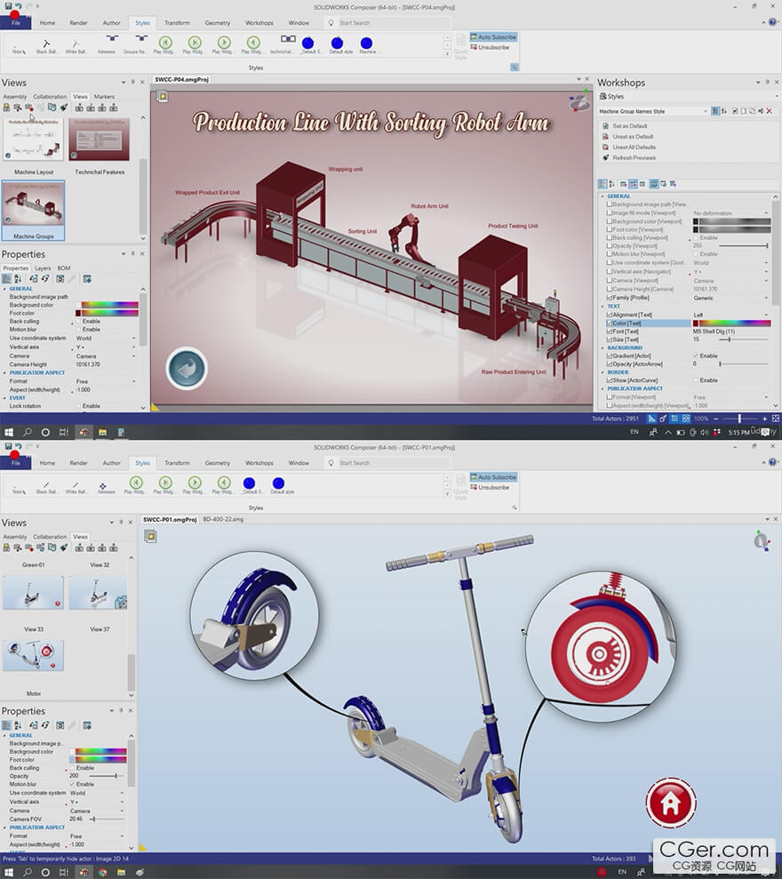
Task: Delete the style with the red X icon
Action: [769, 111]
